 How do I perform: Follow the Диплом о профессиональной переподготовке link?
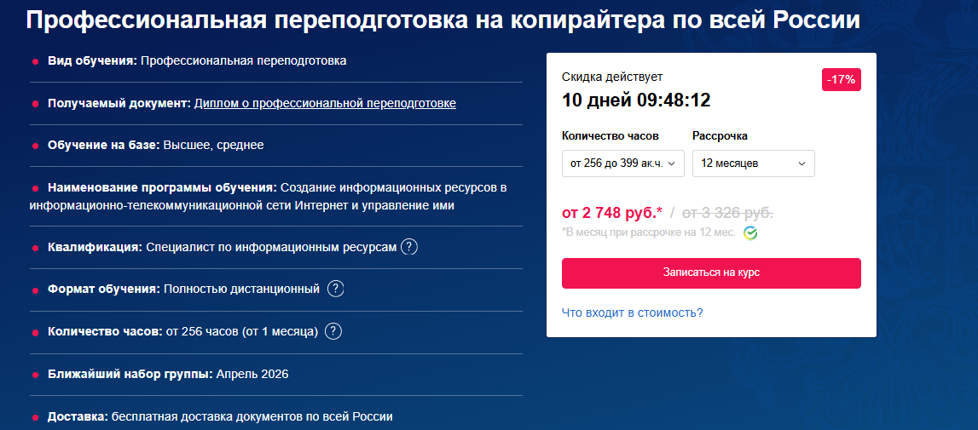point(325,103)
